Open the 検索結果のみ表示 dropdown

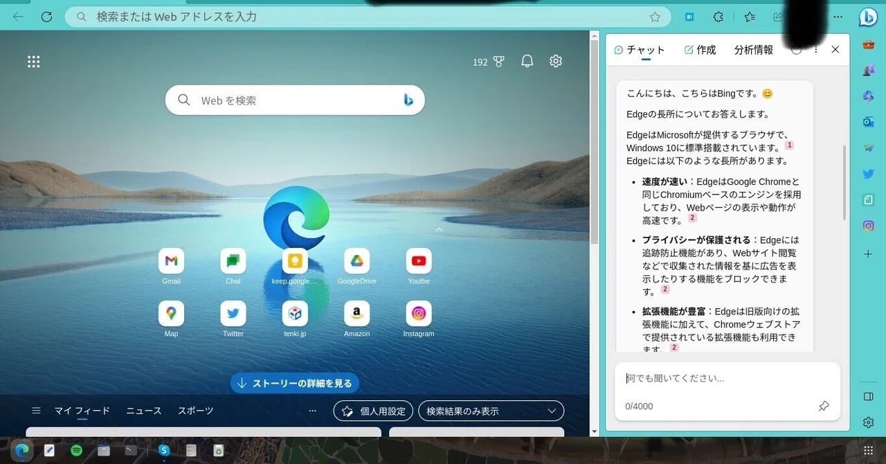coord(491,411)
